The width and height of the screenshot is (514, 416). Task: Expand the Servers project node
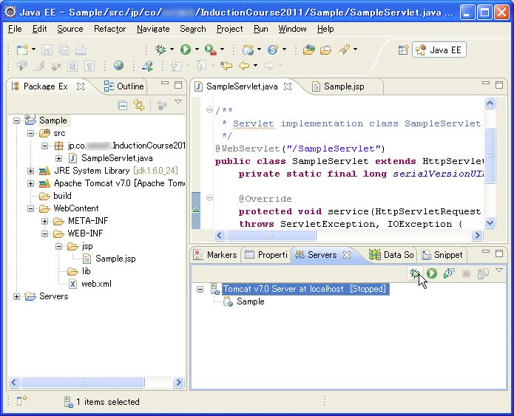(x=16, y=296)
